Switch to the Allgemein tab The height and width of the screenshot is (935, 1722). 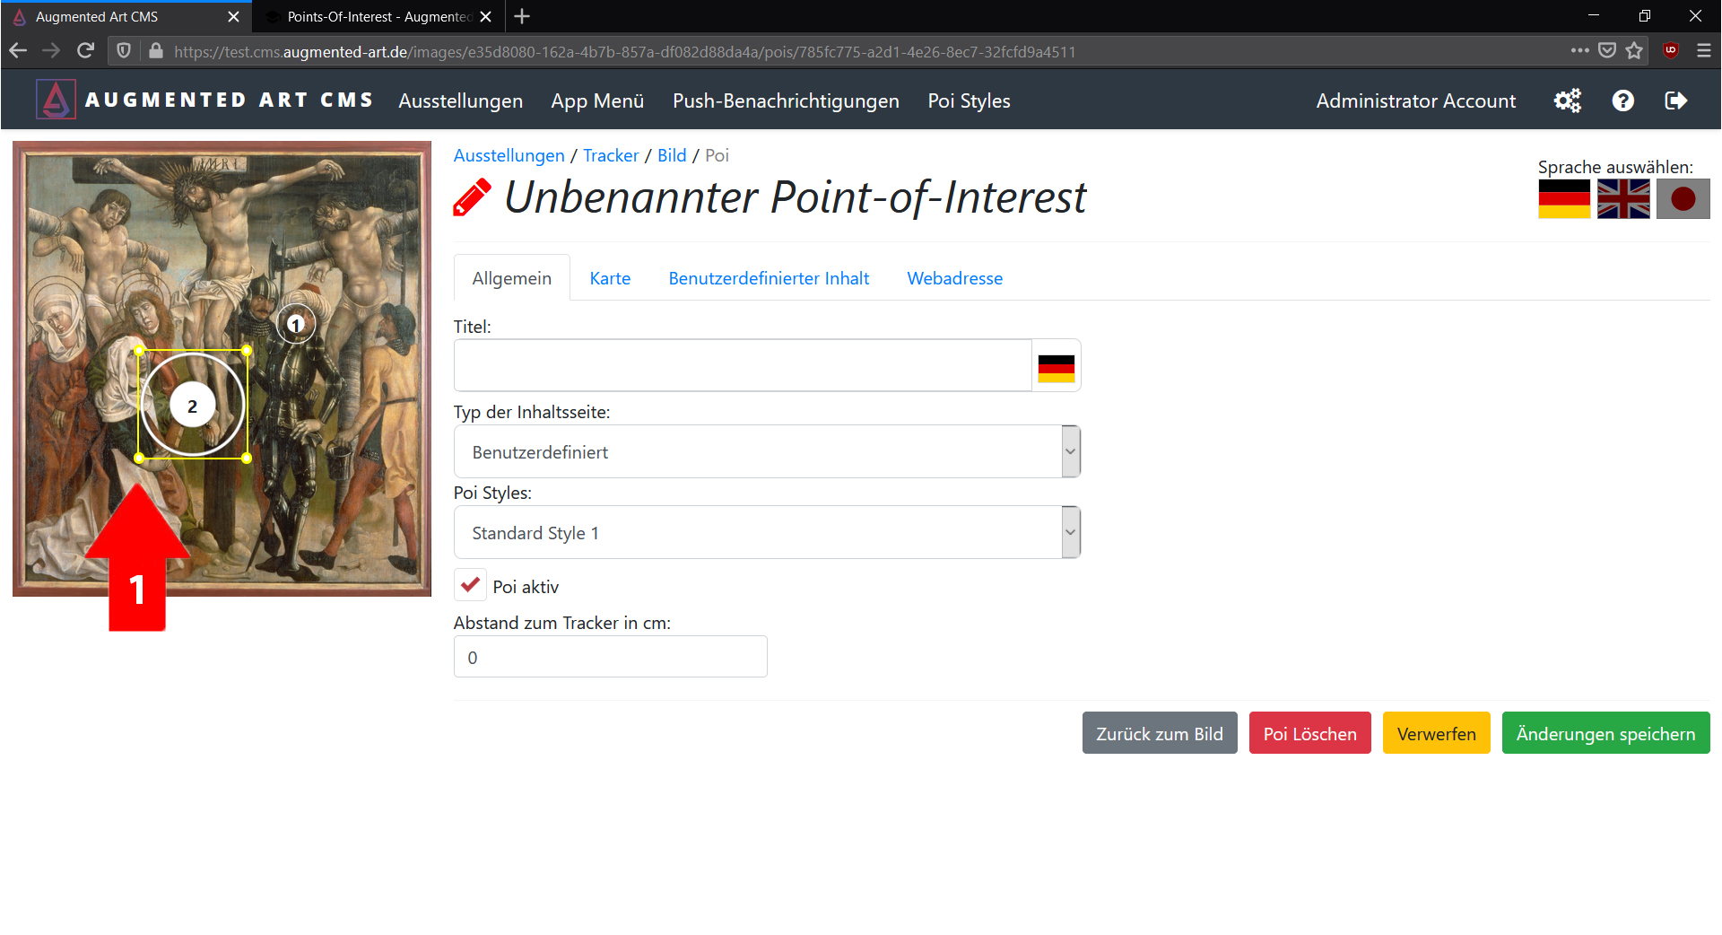pos(512,278)
